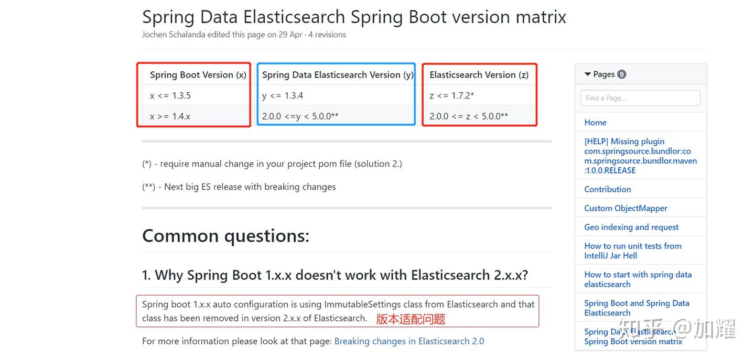Open How to run unit tests from IntelliJ Jar Hell

tap(633, 251)
